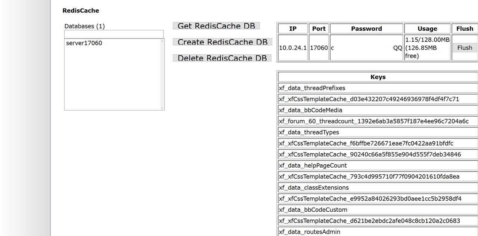
Task: Flush the server17060 cache
Action: click(465, 47)
